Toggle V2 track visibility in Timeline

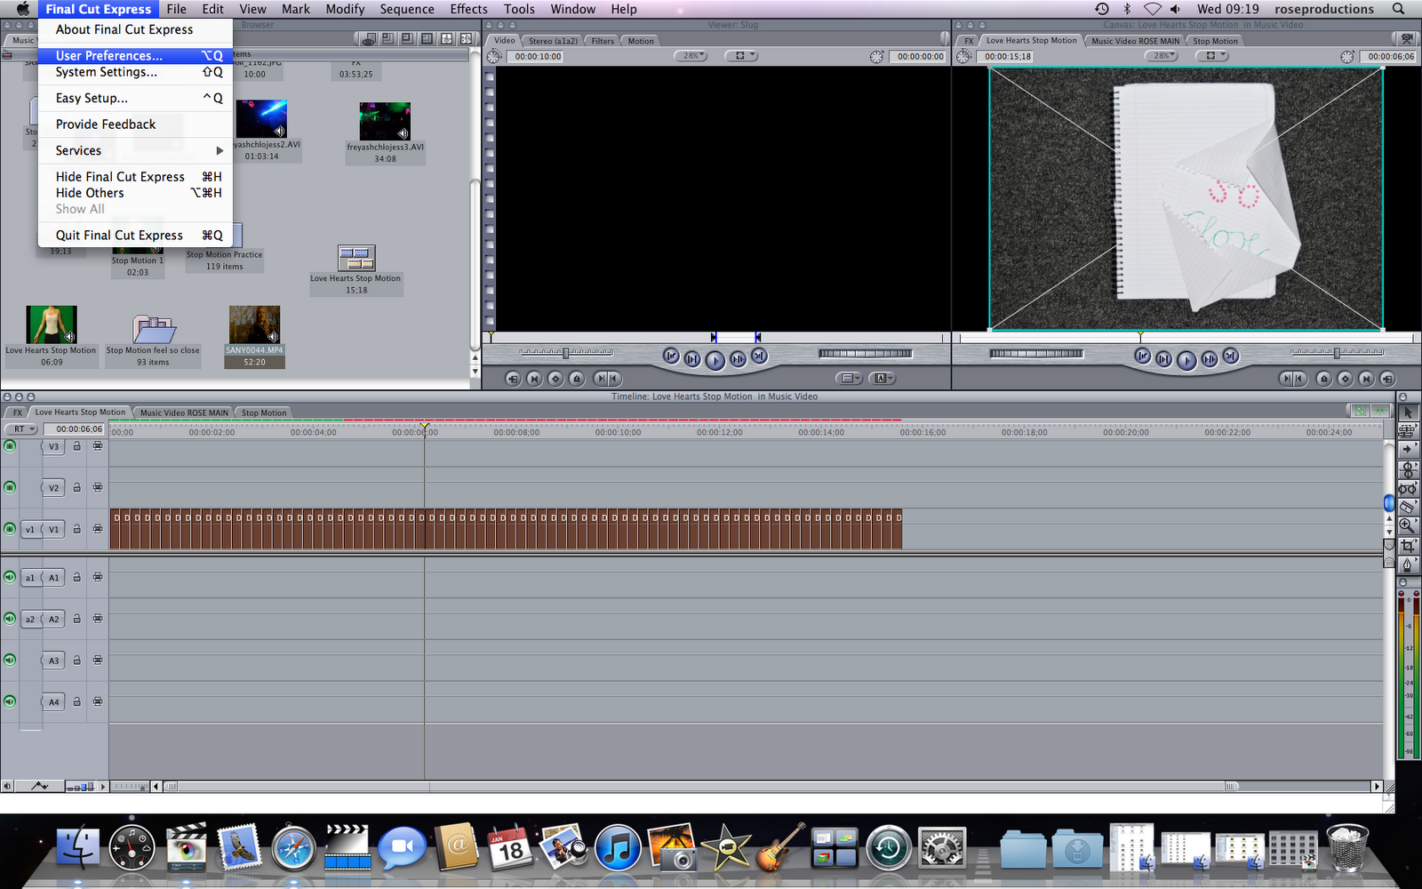[10, 487]
